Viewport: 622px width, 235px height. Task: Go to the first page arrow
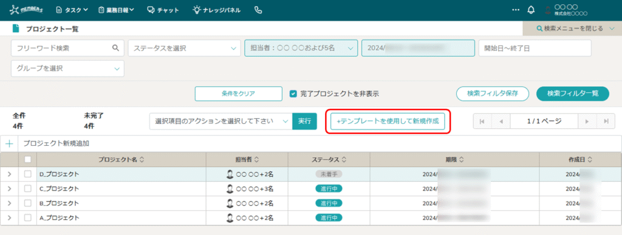(482, 121)
